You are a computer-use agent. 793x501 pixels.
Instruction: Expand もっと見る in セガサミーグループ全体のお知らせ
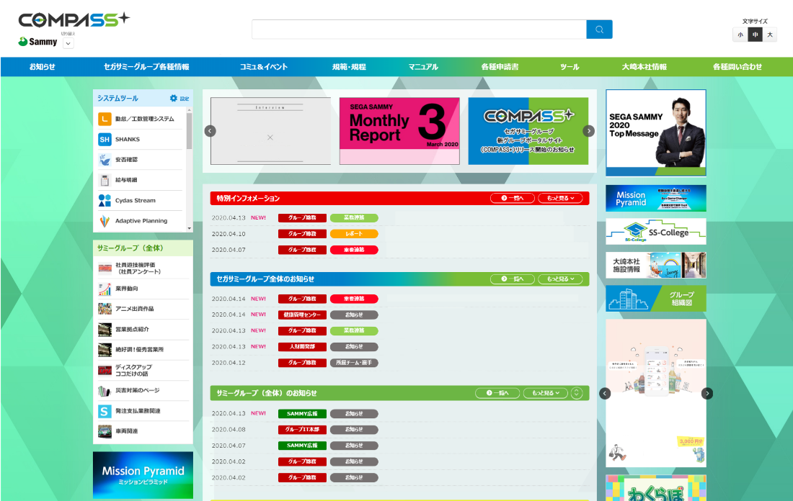560,279
